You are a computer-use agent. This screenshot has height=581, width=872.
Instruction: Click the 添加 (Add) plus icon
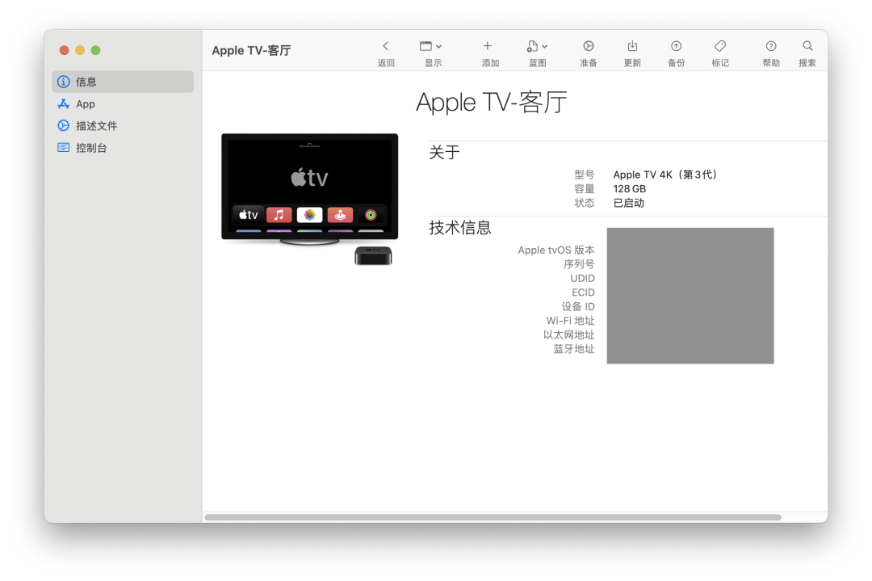click(489, 51)
